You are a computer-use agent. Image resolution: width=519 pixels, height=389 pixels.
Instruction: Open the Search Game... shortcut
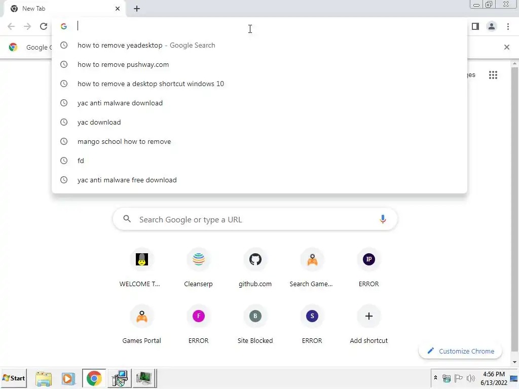pos(312,268)
